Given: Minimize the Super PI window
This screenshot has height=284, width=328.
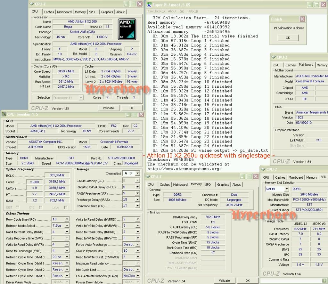Looking at the screenshot, I should [x=310, y=4].
